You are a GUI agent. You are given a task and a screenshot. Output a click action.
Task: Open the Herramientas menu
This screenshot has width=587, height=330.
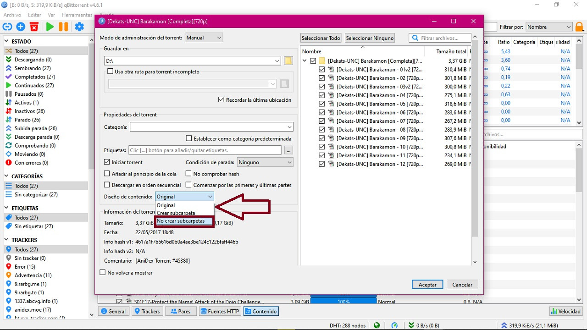pos(77,15)
